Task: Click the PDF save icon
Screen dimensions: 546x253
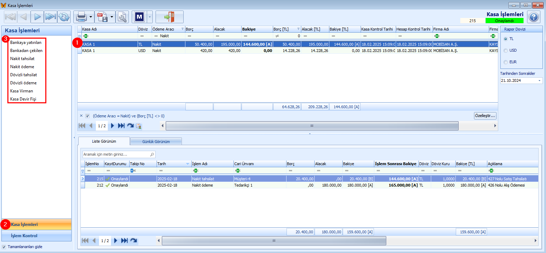Action: (102, 17)
